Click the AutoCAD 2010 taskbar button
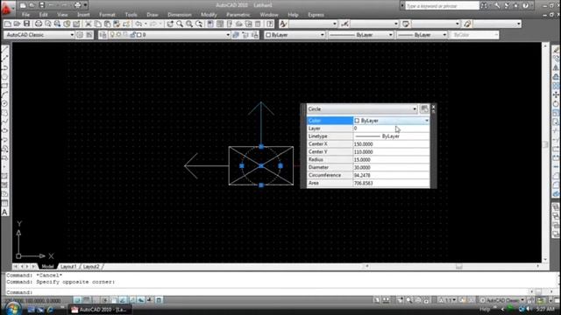Viewport: 561px width, 315px height. [x=101, y=310]
